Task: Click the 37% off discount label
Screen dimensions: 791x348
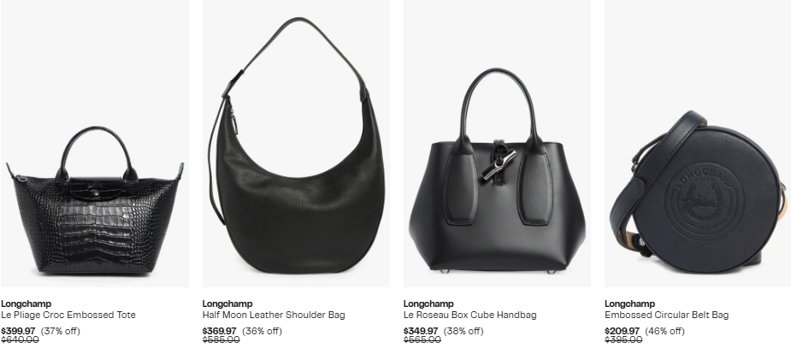Action: (61, 331)
